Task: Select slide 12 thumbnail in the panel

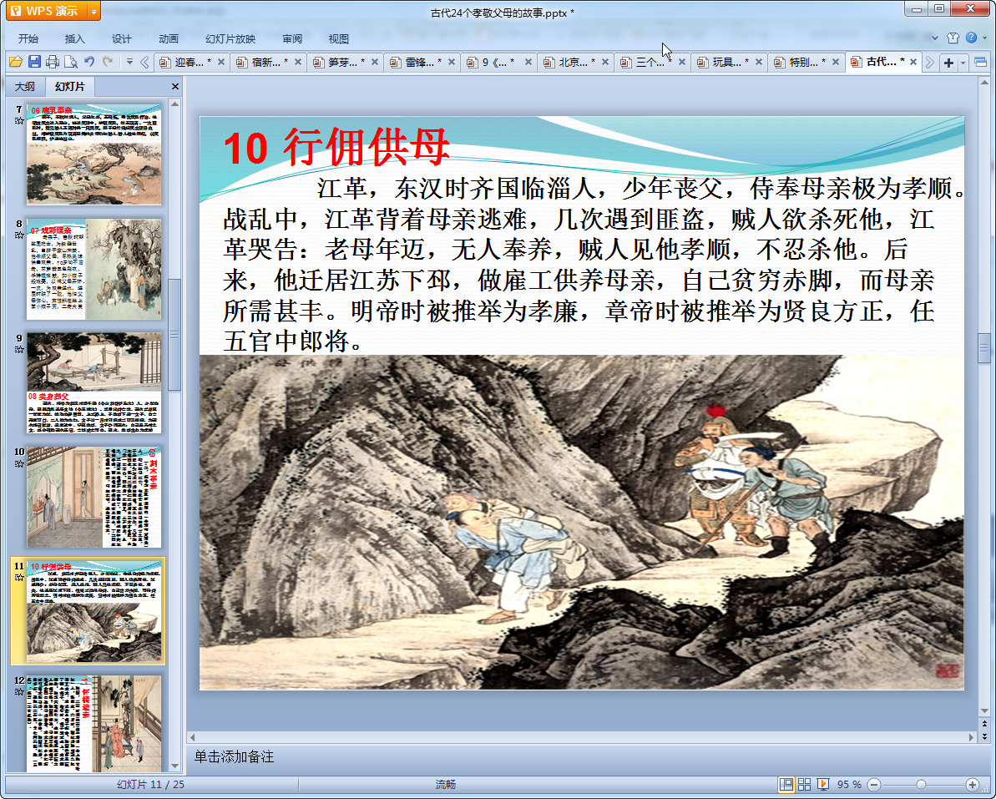Action: point(94,723)
